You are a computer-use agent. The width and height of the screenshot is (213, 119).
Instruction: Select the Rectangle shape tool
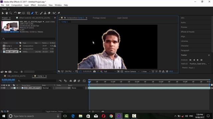coord(28,13)
